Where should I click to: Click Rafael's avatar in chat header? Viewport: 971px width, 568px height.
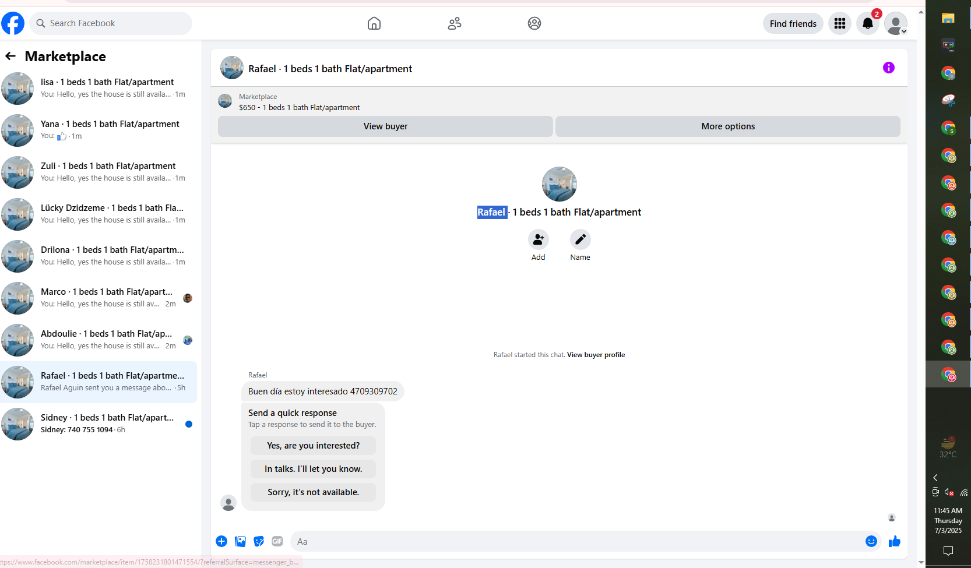pos(232,68)
